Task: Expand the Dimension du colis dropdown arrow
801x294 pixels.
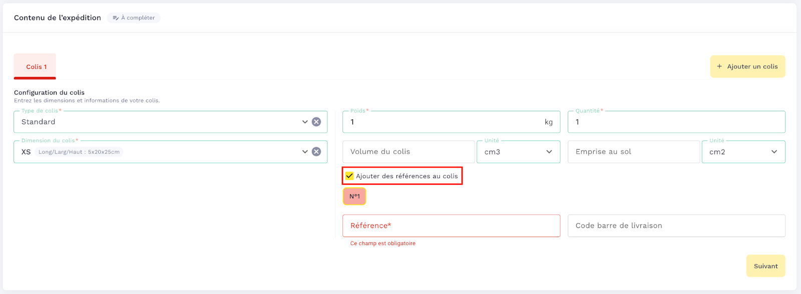Action: (305, 152)
